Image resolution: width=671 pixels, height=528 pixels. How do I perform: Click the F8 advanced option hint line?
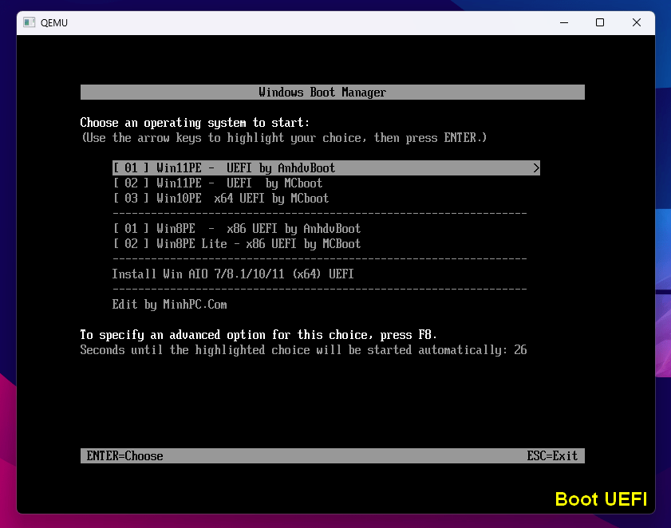259,335
